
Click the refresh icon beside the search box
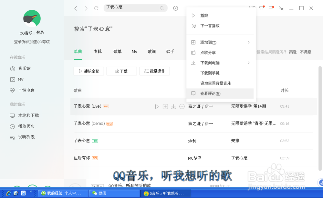pos(96,8)
